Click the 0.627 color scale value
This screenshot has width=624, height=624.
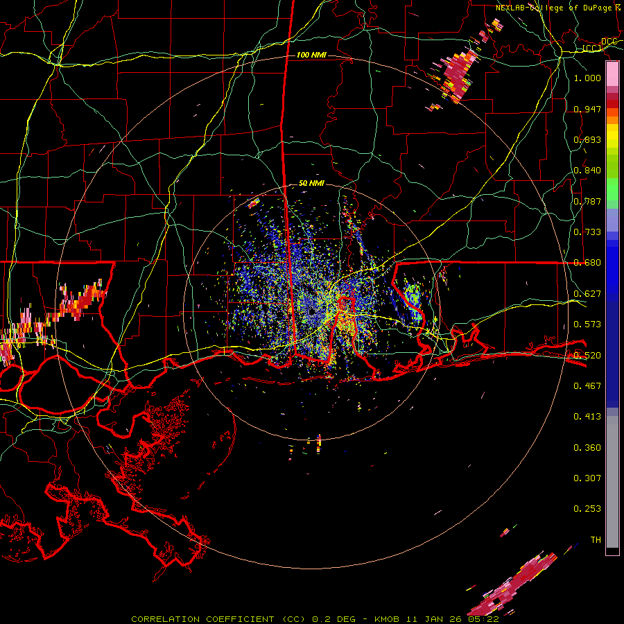pos(587,294)
